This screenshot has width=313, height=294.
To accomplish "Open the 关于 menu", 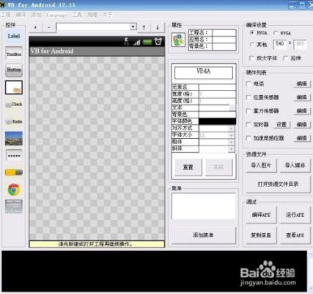I will [x=107, y=15].
